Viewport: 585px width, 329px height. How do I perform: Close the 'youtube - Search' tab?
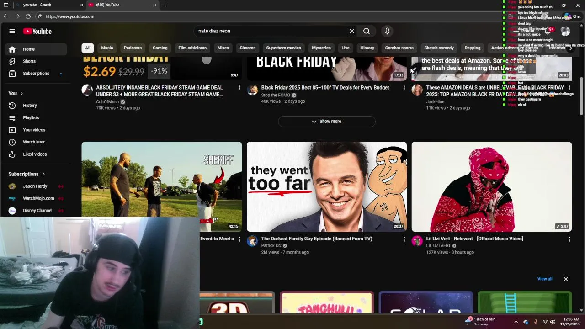(82, 5)
